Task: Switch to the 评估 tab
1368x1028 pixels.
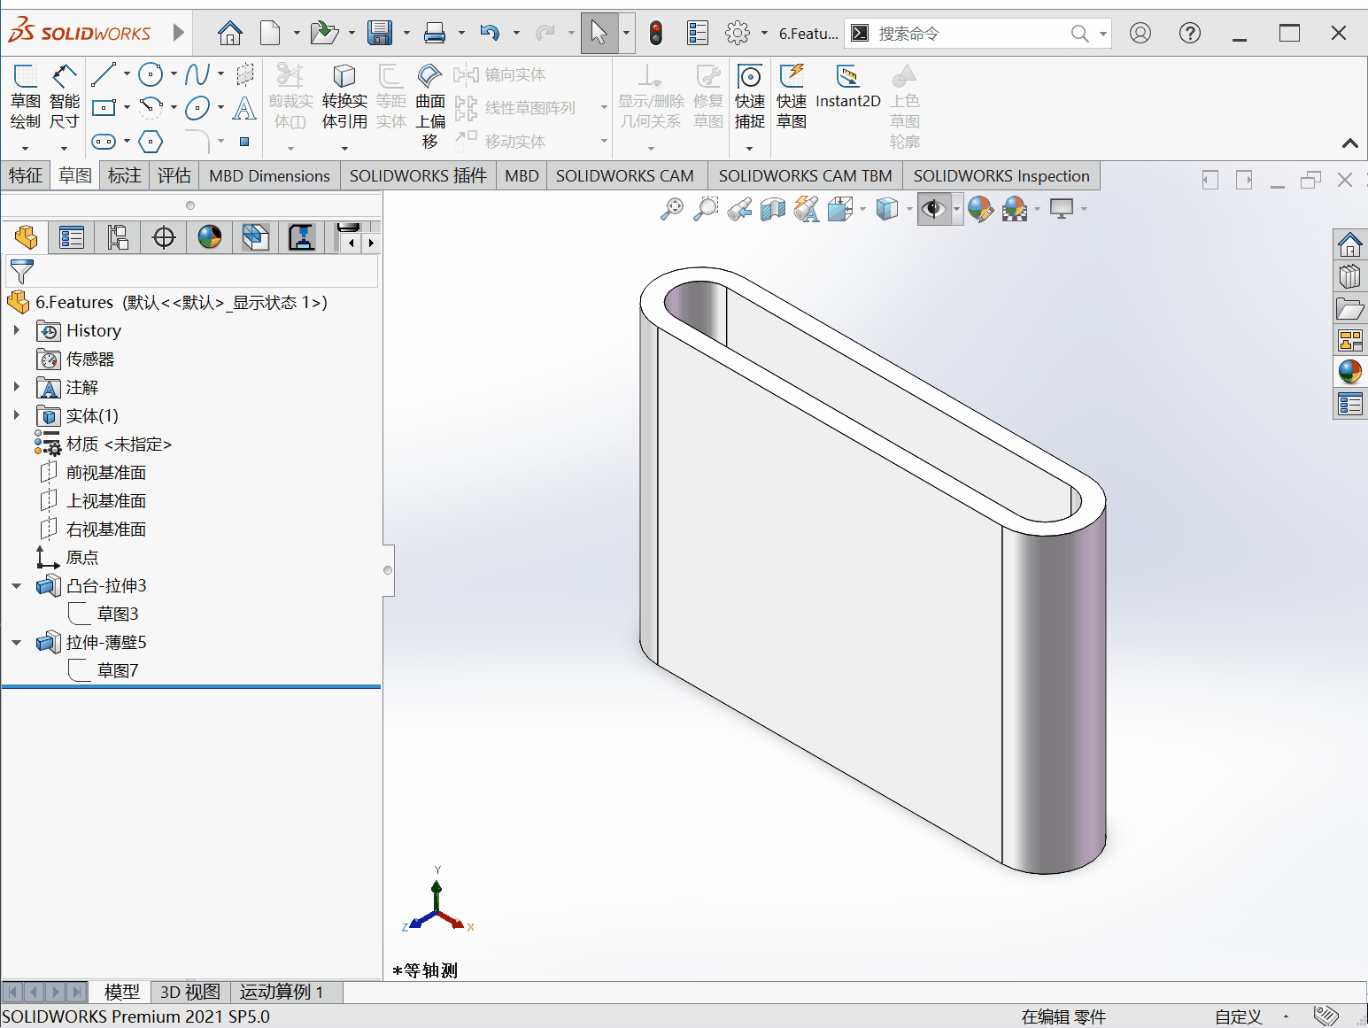Action: 174,175
